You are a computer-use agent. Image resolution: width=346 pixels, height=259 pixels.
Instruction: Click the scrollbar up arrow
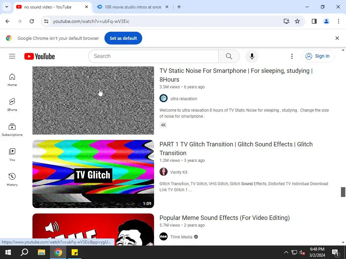pyautogui.click(x=343, y=50)
